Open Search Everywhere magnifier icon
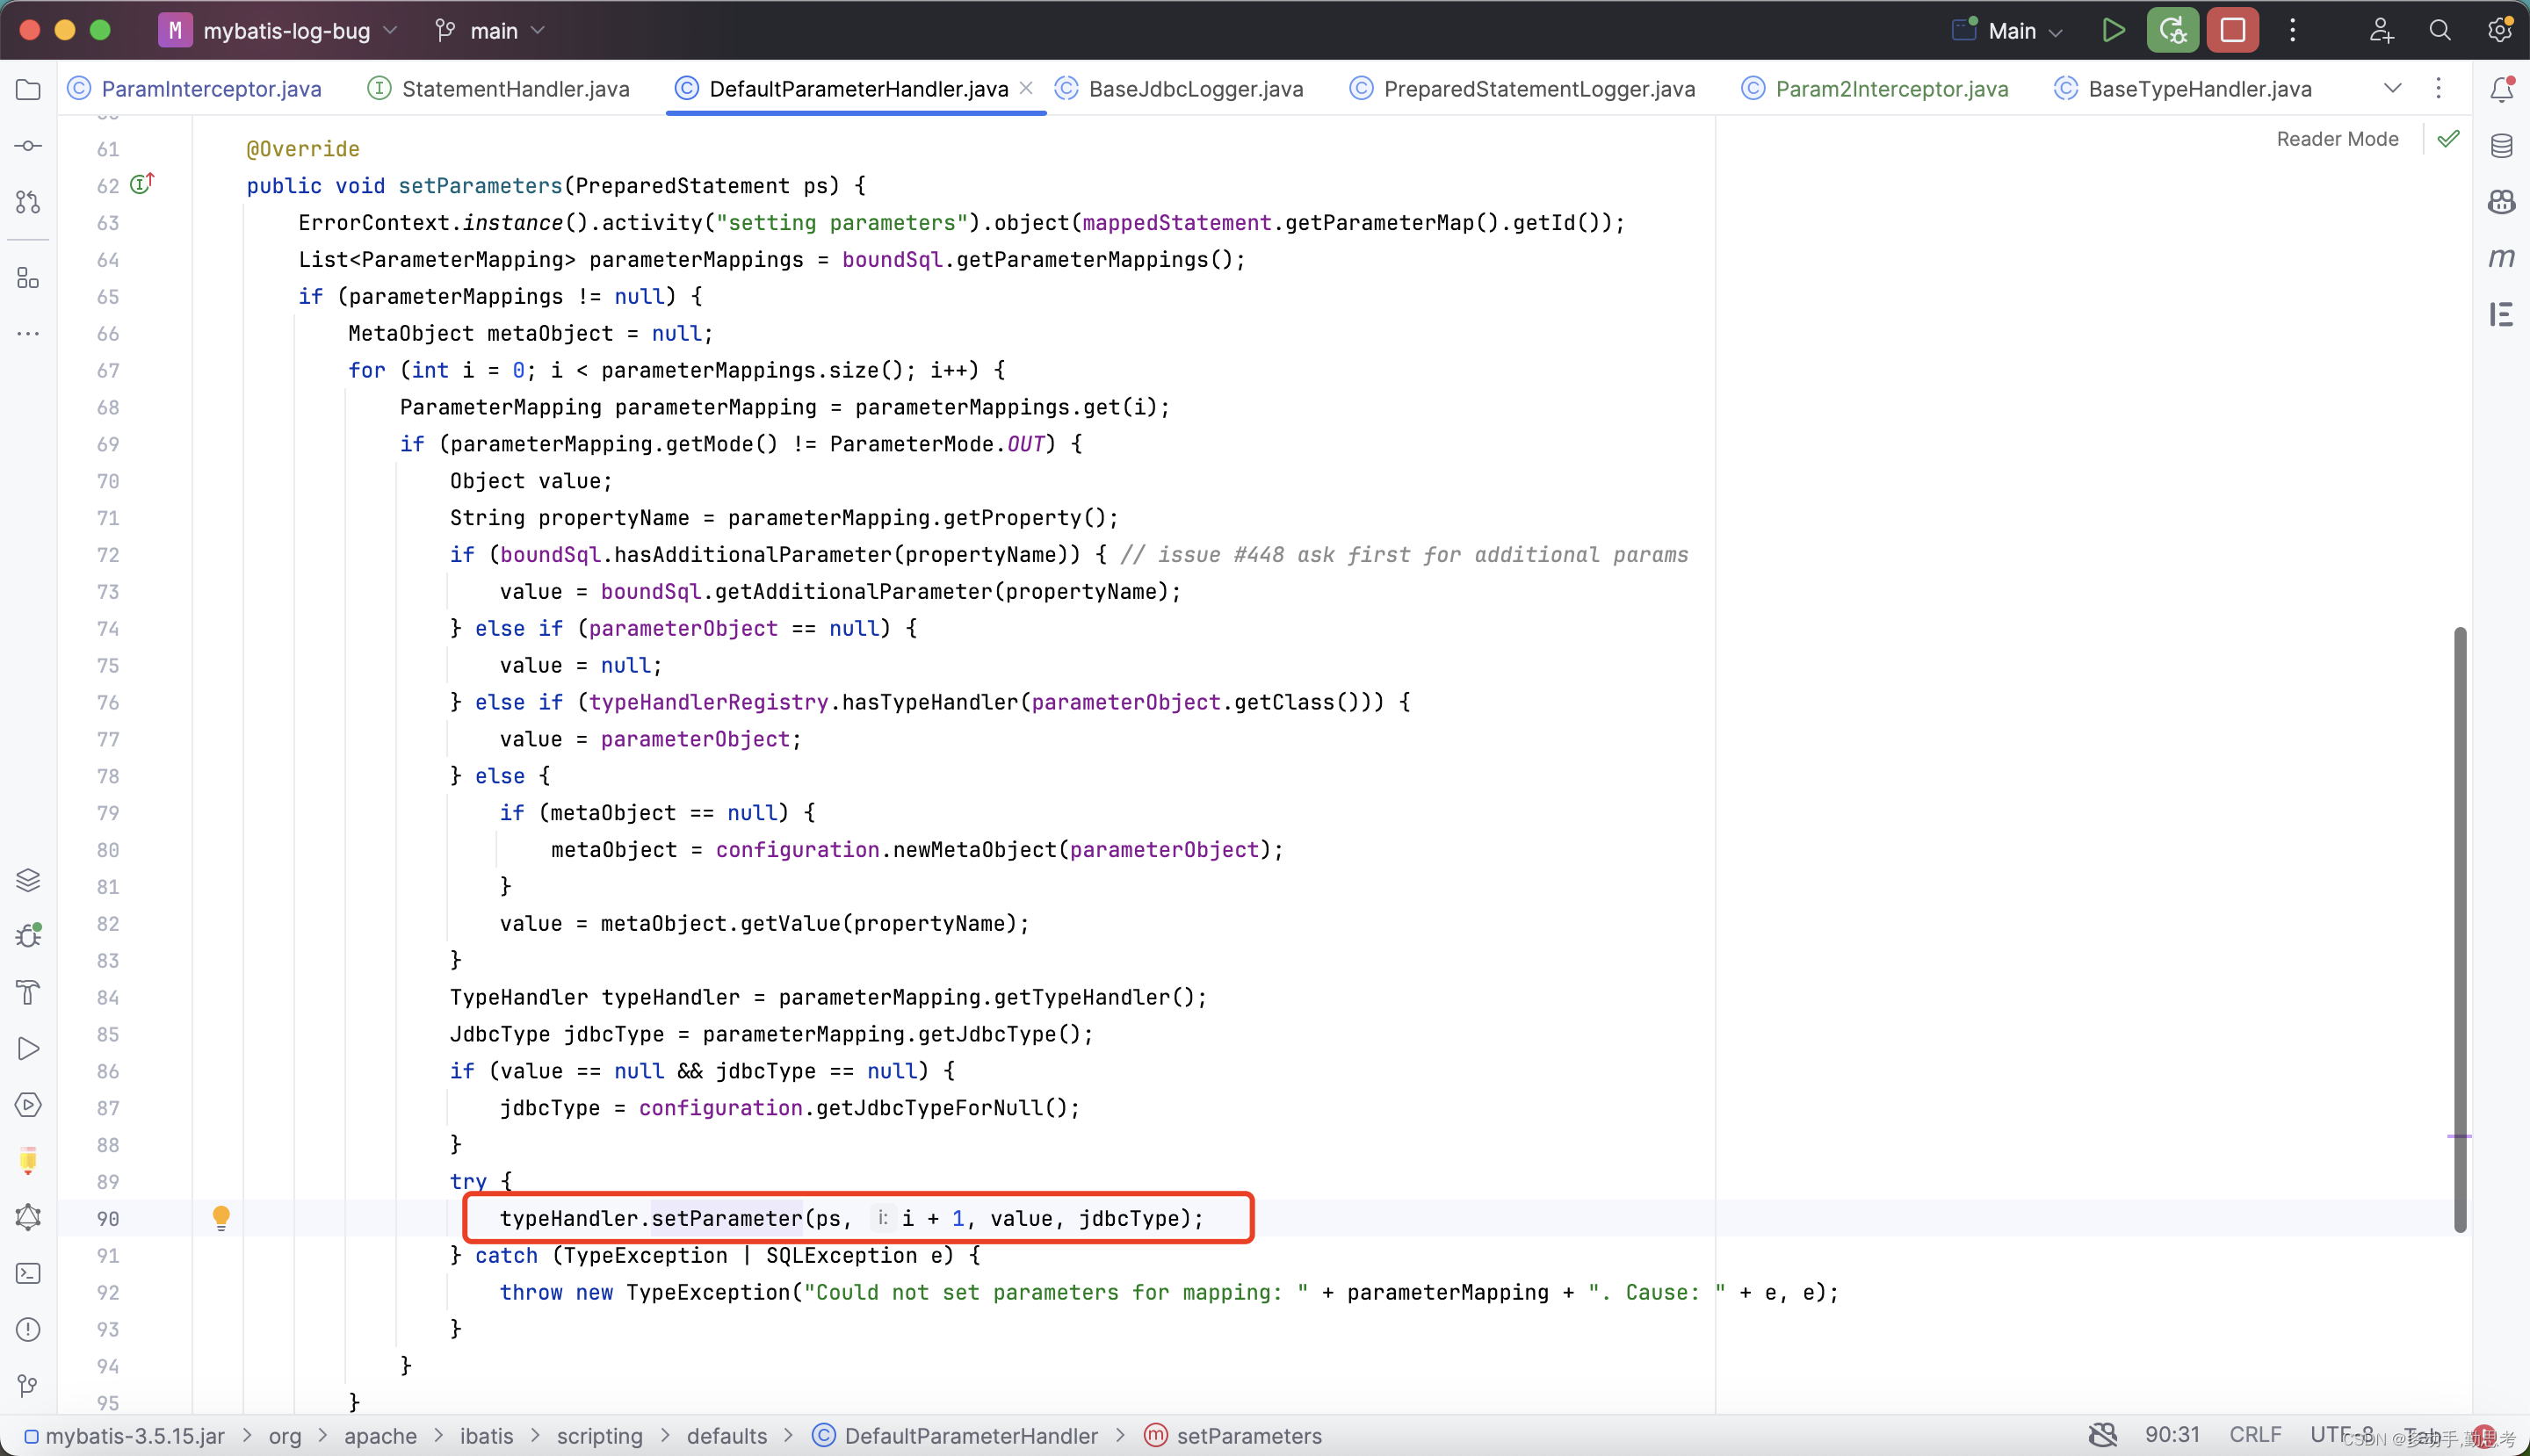 click(2440, 30)
